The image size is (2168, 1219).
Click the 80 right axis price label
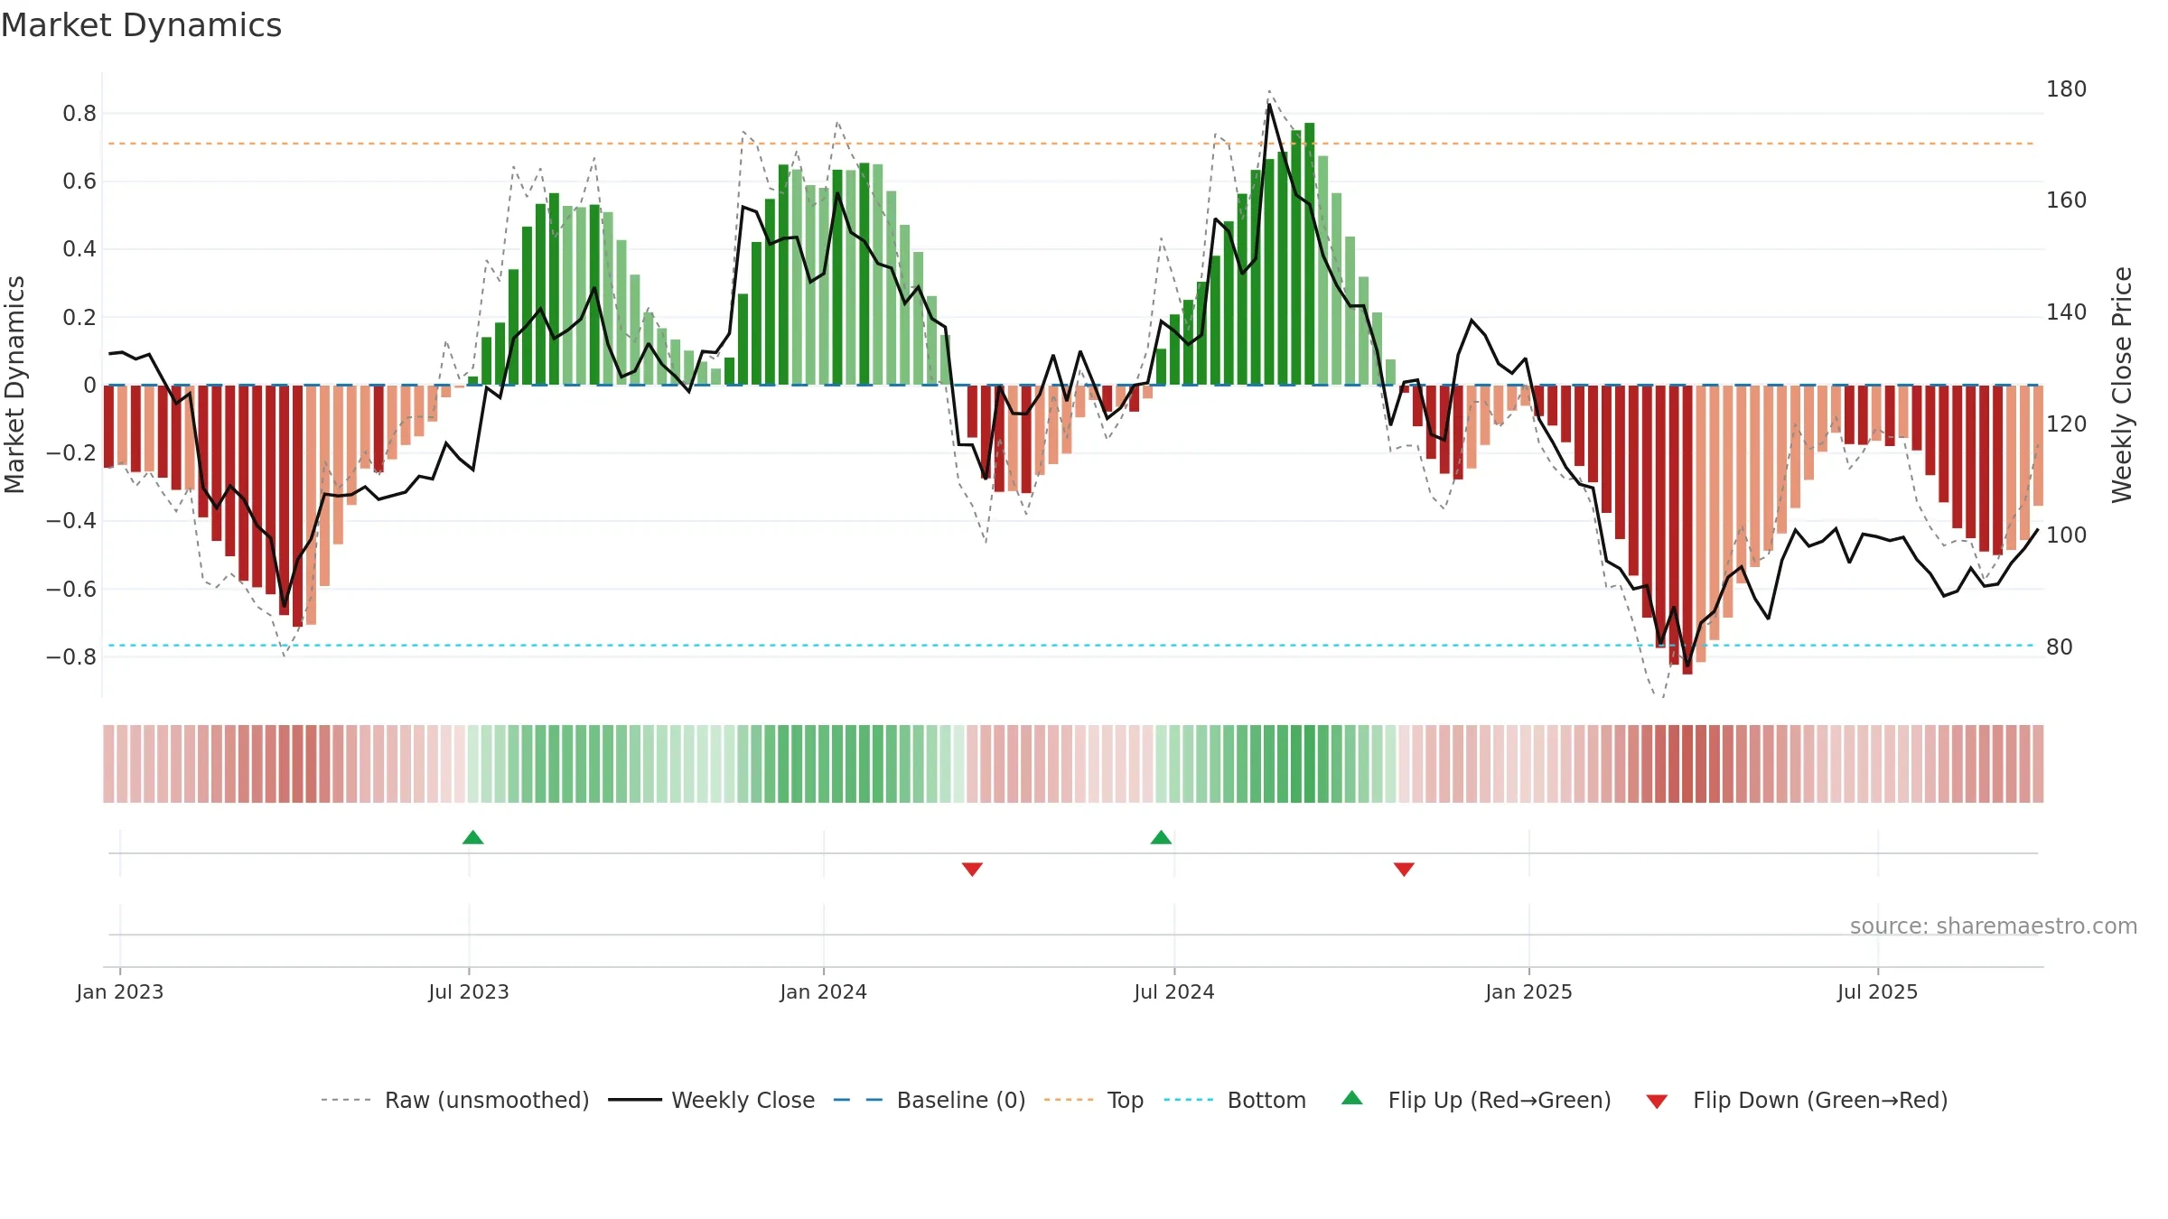click(2060, 647)
